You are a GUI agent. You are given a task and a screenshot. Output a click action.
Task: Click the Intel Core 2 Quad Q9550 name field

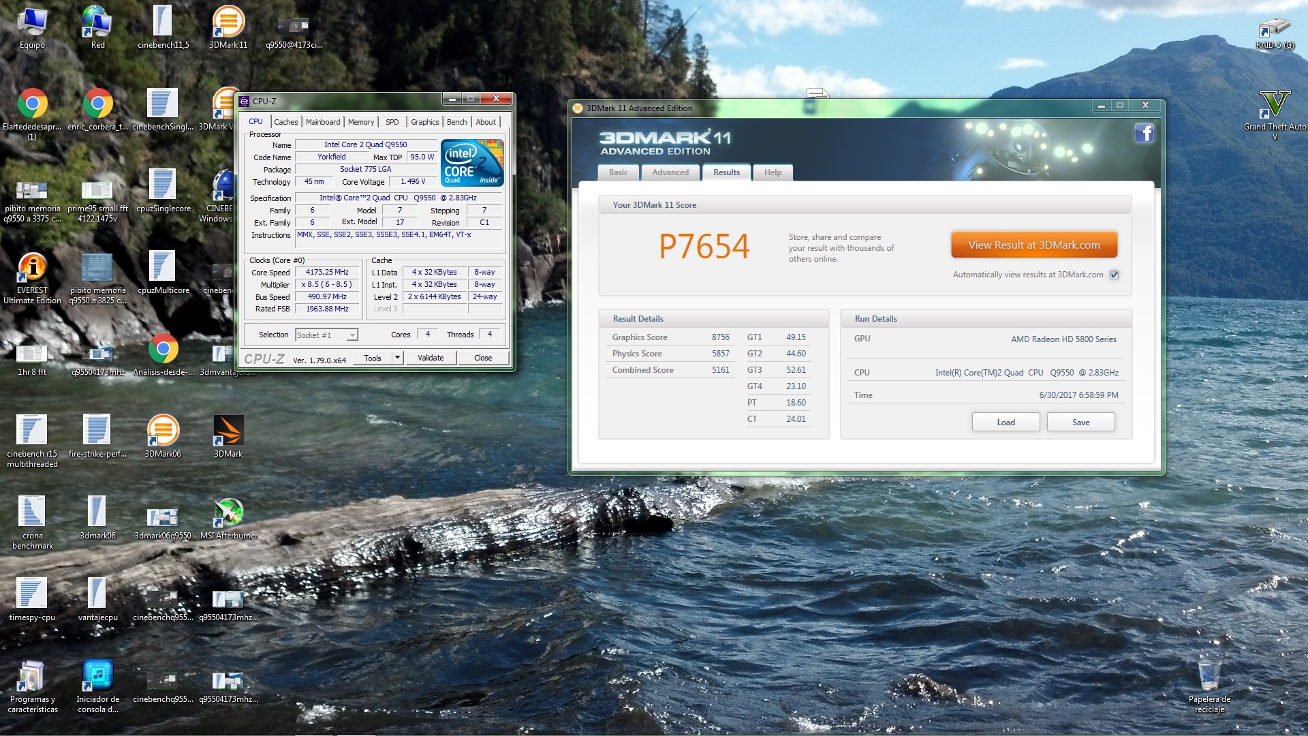click(x=366, y=144)
